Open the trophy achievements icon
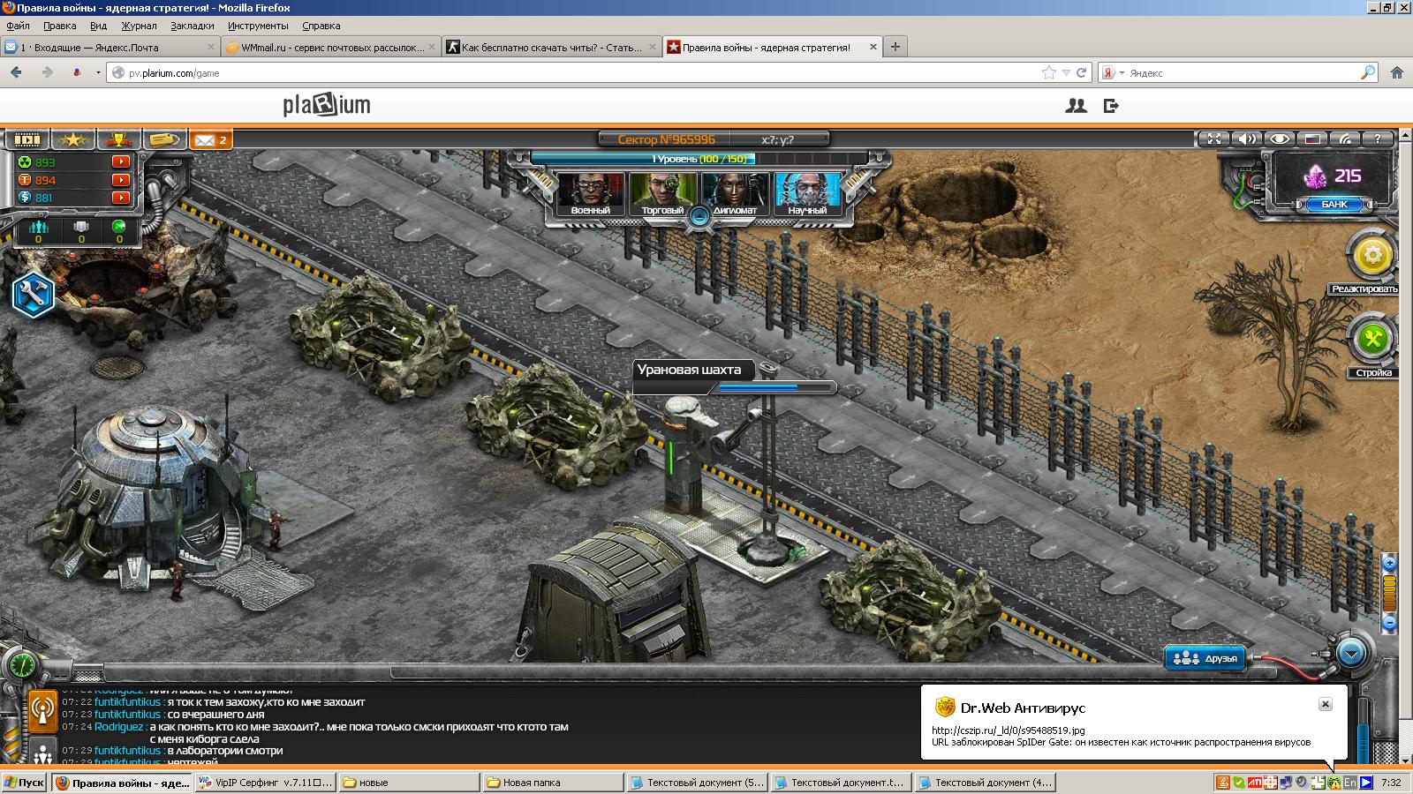1413x794 pixels. tap(119, 139)
